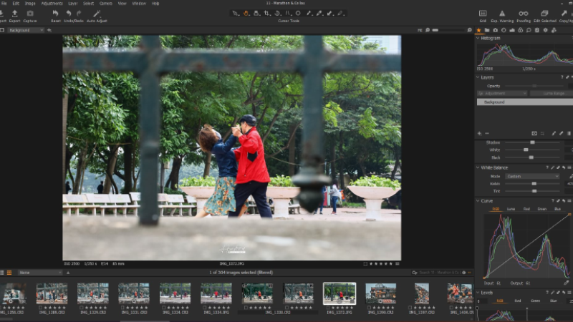Click the Capture camera icon
The image size is (573, 322).
pos(30,14)
